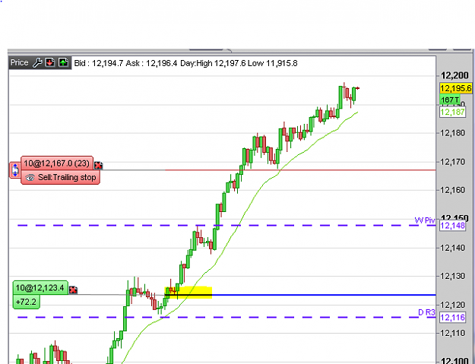Click the red down-arrow sell icon

(50, 62)
